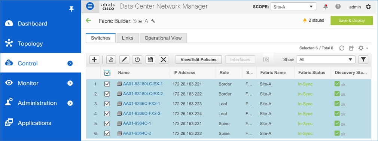378x141 pixels.
Task: Expand the Monitor submenu chevron
Action: click(x=70, y=83)
